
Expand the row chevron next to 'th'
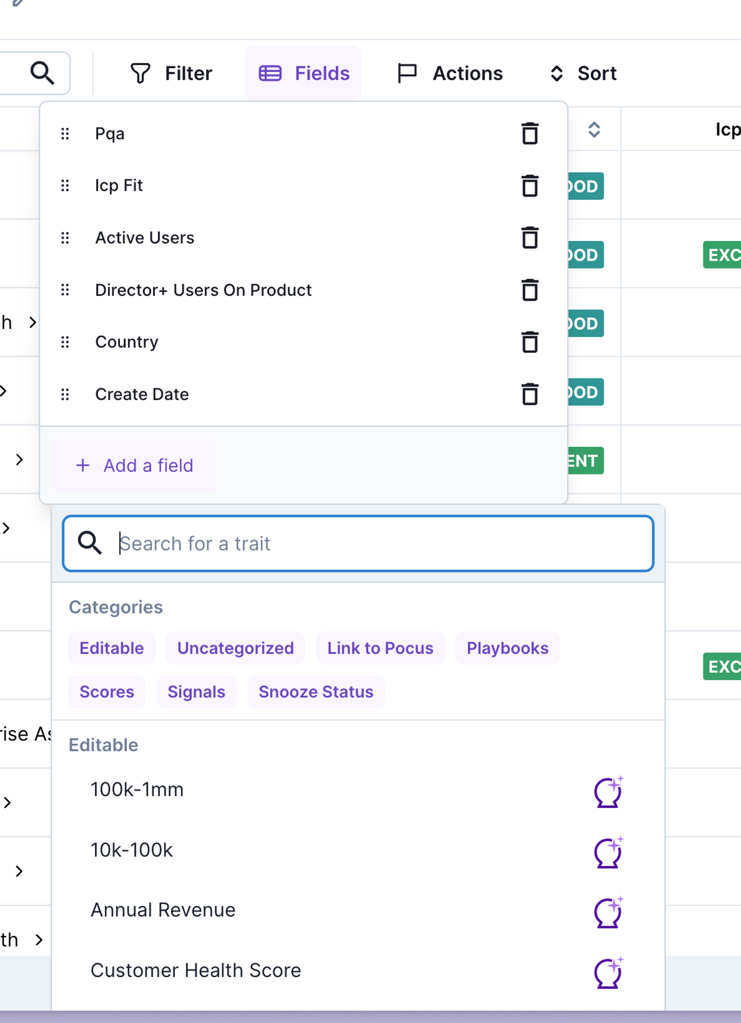coord(39,940)
